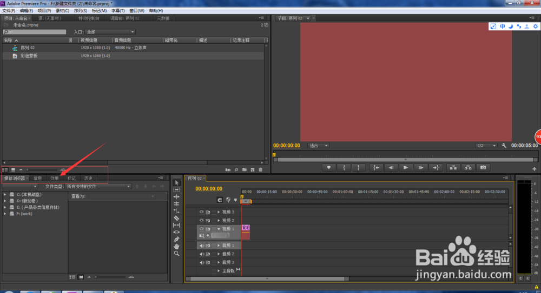Mute the 音频 3 track speaker
Screen dimensions: 541x293
coord(201,262)
